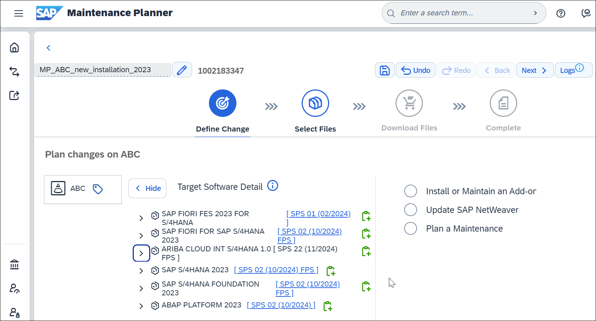Click the tag icon next to ABC
The width and height of the screenshot is (596, 321).
tap(98, 189)
